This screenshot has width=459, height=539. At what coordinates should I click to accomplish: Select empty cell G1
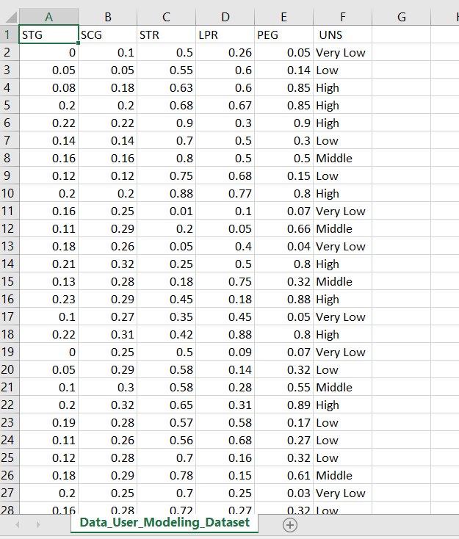point(401,35)
